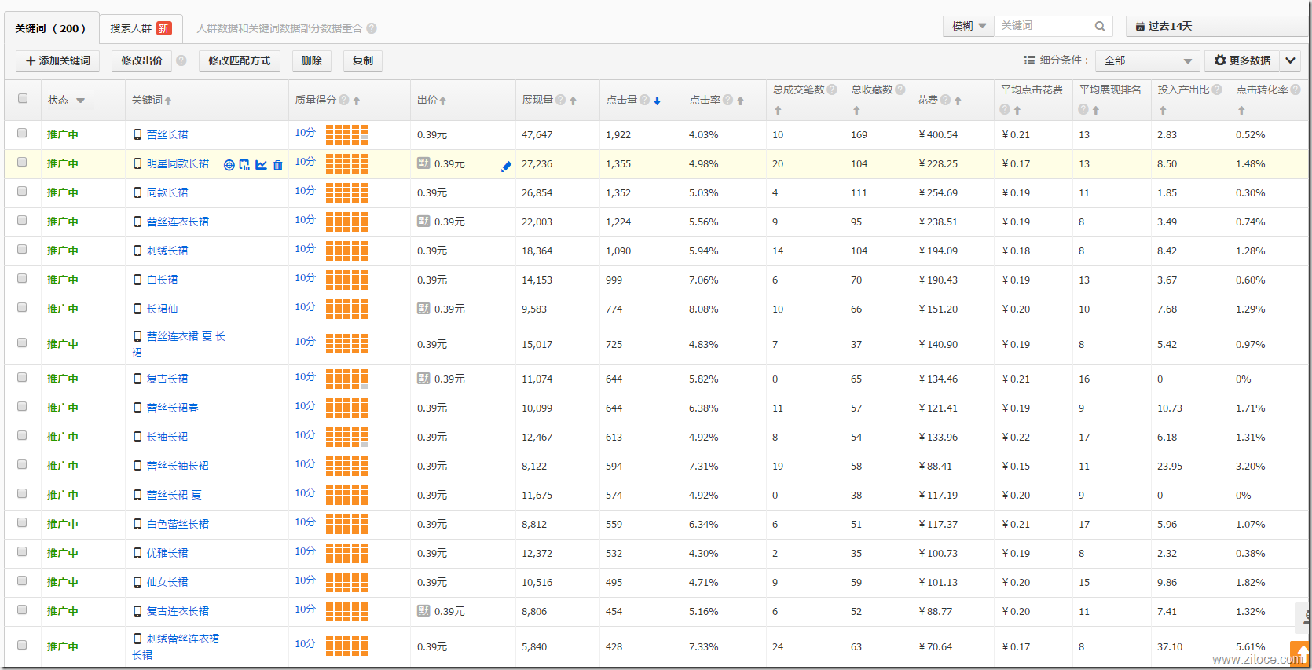1312x670 pixels.
Task: Edit bid with the blue pencil icon
Action: [506, 166]
